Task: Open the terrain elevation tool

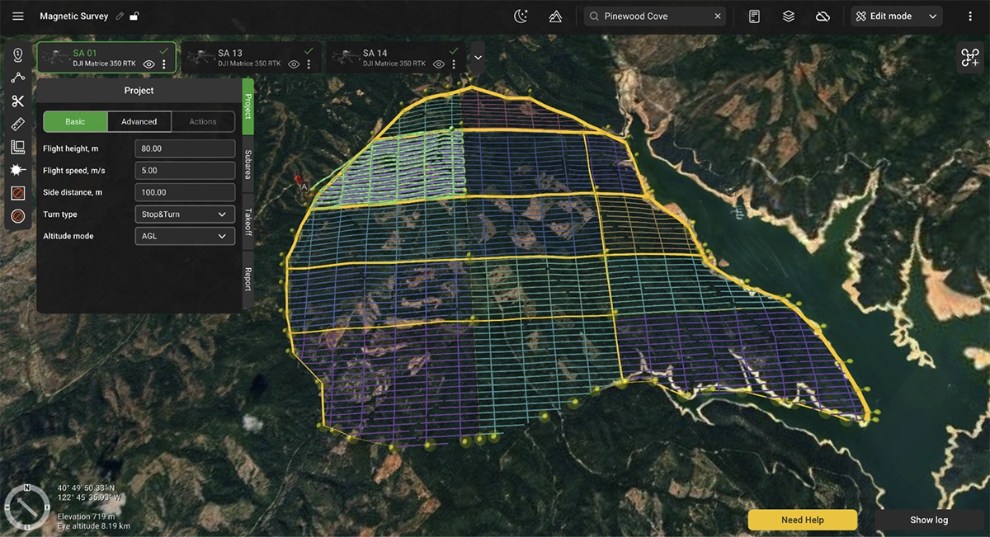Action: (556, 16)
